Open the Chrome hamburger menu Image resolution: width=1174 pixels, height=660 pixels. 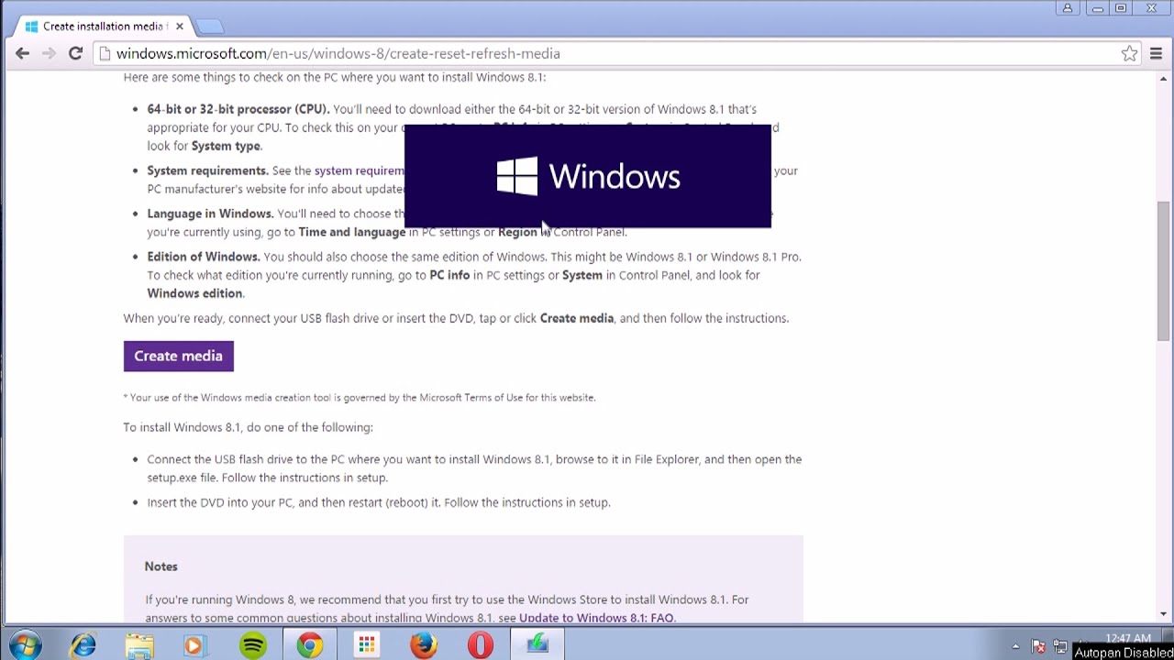pos(1156,53)
